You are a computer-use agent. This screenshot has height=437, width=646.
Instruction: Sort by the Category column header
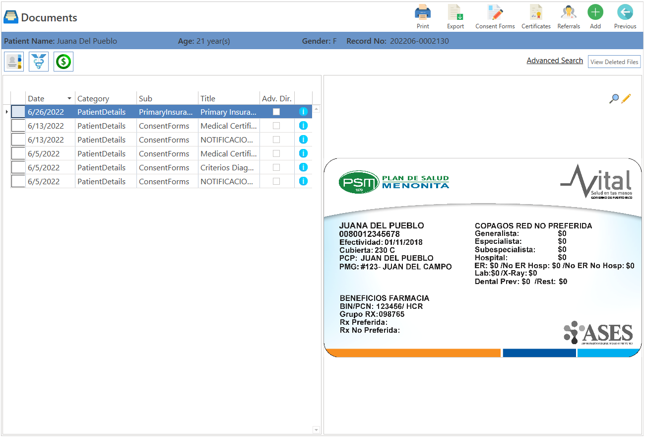pyautogui.click(x=106, y=98)
